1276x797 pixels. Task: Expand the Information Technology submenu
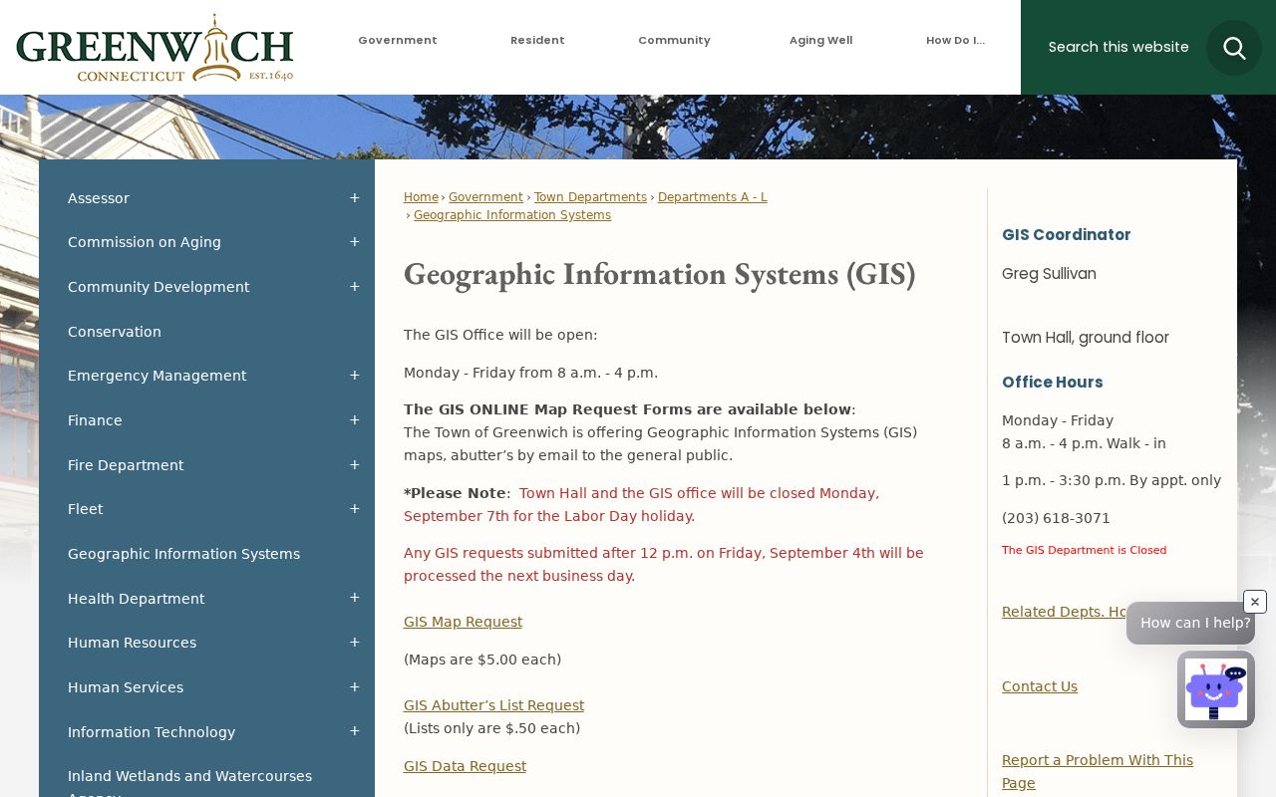click(x=354, y=731)
